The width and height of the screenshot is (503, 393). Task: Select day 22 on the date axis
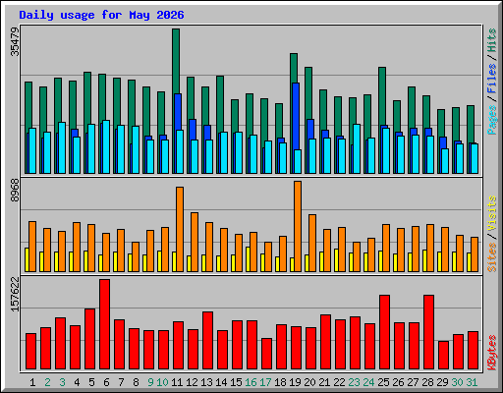click(x=339, y=382)
